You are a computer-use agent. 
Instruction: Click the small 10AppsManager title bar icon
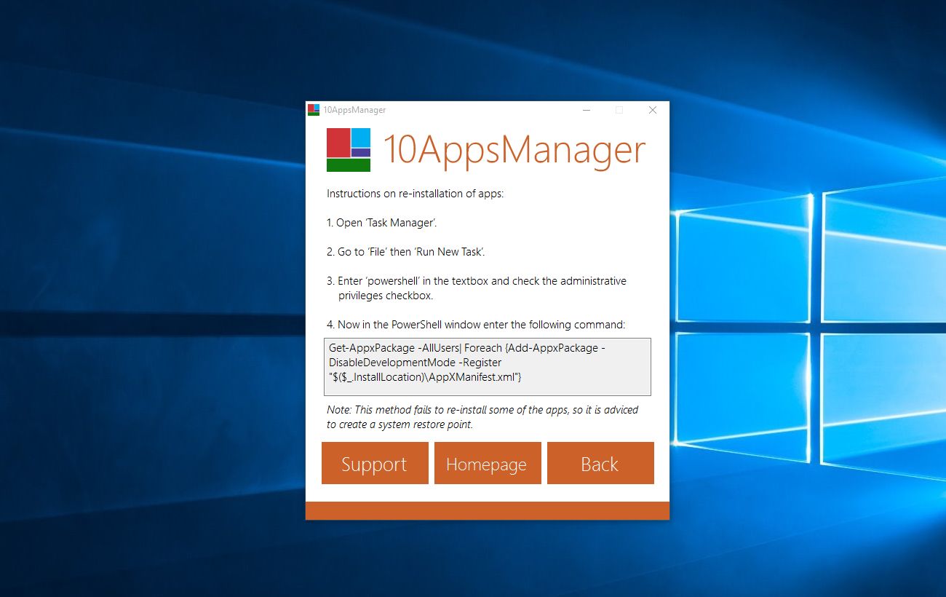coord(314,110)
